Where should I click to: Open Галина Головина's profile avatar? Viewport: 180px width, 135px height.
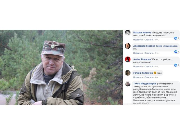pos(128,73)
